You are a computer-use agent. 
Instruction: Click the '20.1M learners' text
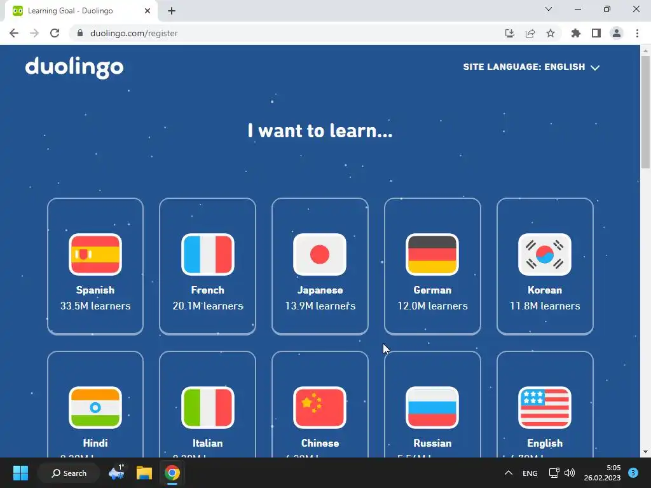[x=208, y=306]
